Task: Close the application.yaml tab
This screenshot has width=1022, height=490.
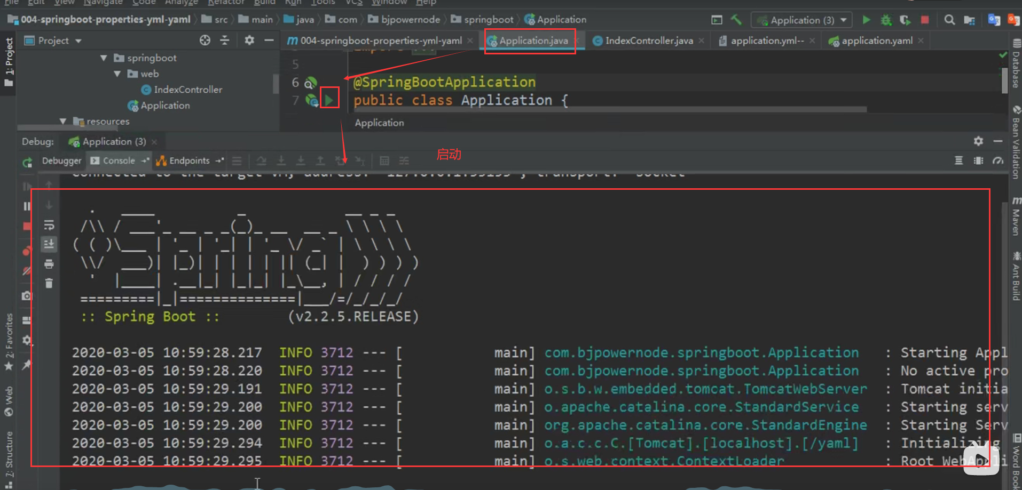Action: click(x=921, y=41)
